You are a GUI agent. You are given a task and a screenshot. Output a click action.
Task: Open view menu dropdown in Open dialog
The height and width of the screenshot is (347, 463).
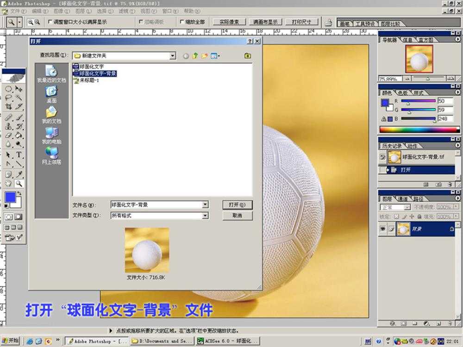(216, 56)
